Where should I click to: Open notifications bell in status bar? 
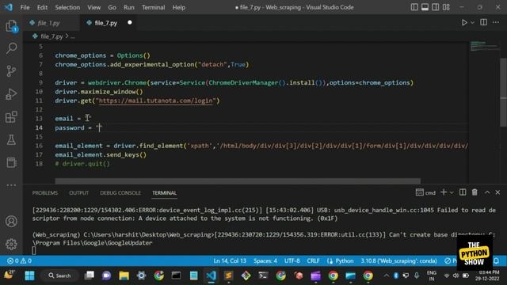pyautogui.click(x=497, y=260)
